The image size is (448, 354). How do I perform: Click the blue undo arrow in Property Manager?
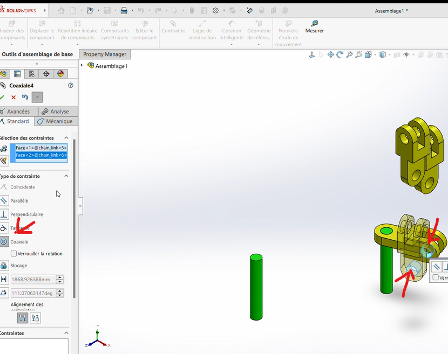click(25, 98)
